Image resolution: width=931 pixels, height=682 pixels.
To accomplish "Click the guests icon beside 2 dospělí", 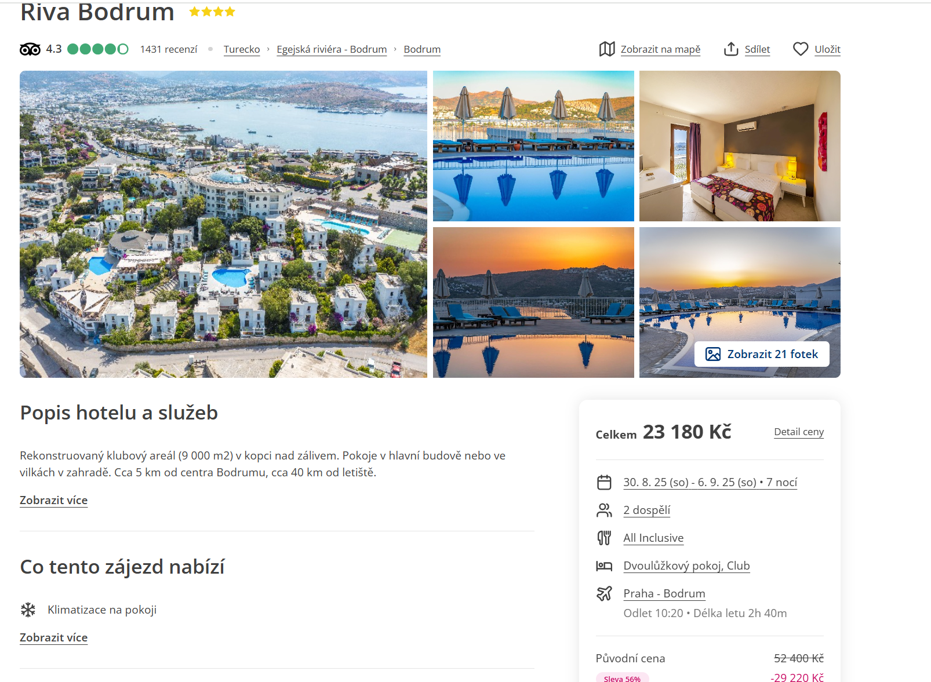I will click(604, 510).
